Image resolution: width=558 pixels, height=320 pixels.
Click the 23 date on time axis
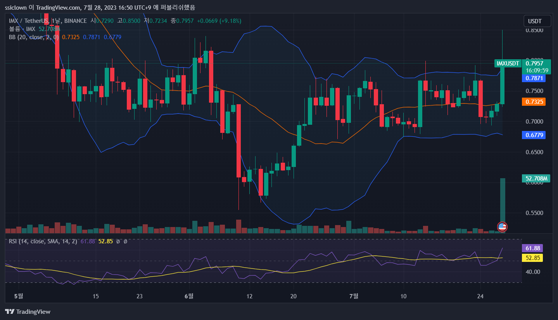click(x=140, y=296)
